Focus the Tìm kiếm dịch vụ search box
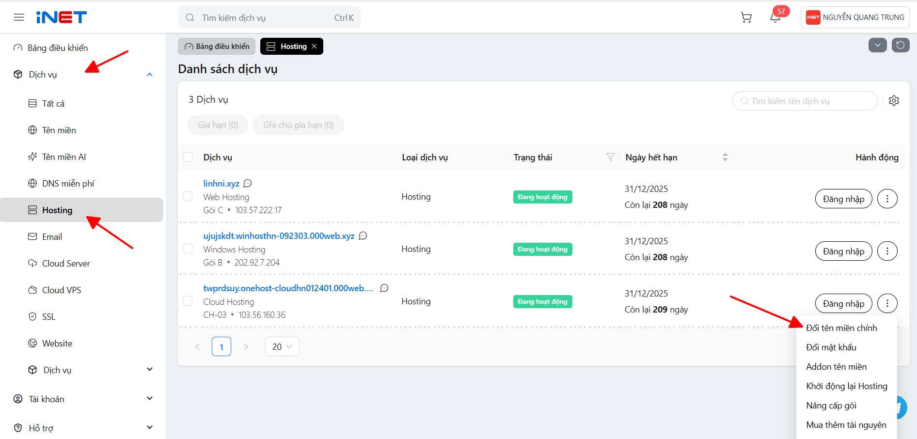 pos(269,17)
